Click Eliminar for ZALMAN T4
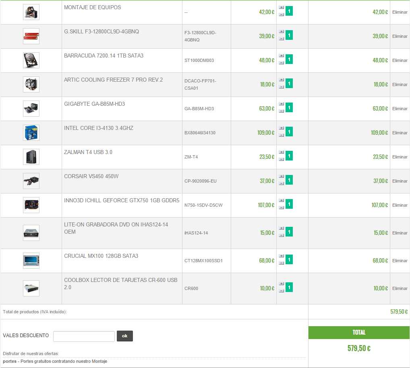Image resolution: width=410 pixels, height=368 pixels. 400,157
